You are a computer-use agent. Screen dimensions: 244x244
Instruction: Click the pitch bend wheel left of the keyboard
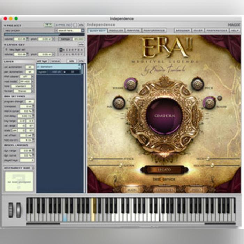11,210
